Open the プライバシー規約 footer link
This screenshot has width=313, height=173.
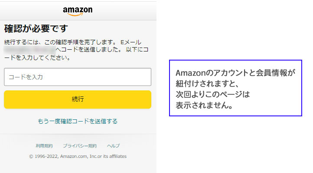pos(80,146)
